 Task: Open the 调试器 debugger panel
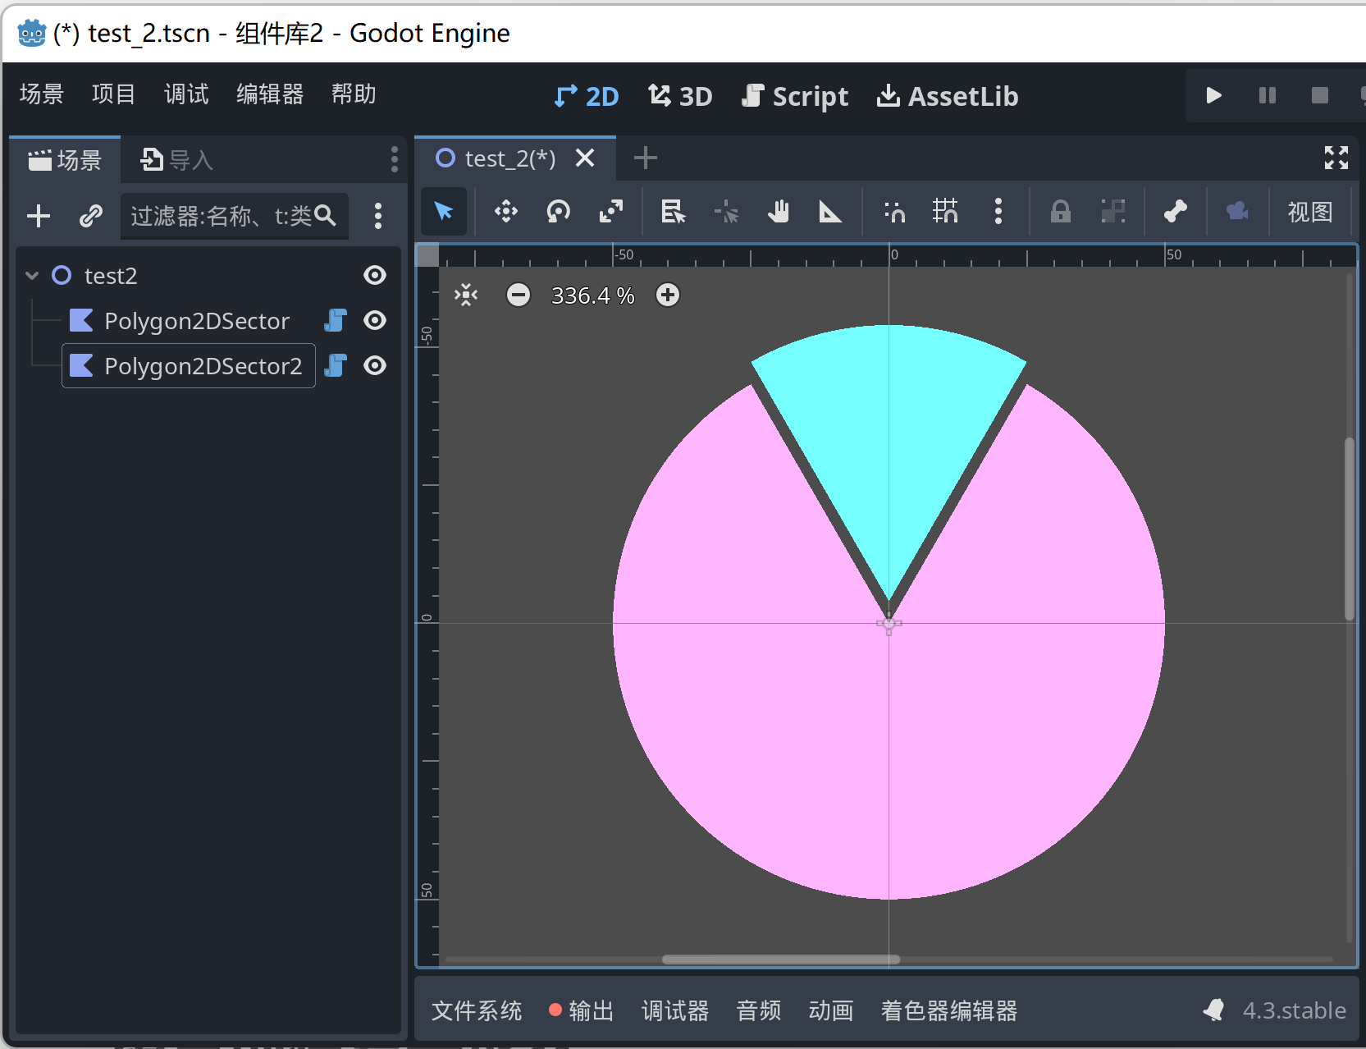(x=675, y=1010)
